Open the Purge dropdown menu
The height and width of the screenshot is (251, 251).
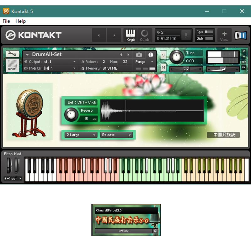pyautogui.click(x=143, y=62)
